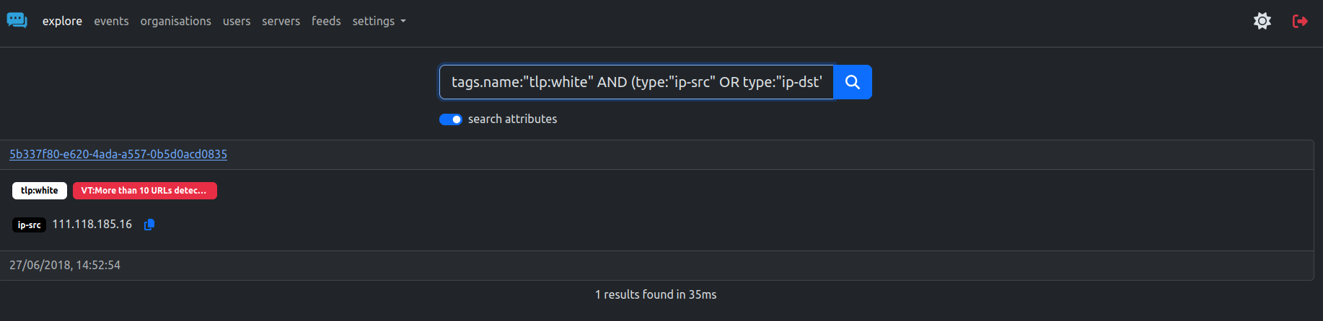This screenshot has width=1323, height=321.
Task: Open the explore page
Action: (62, 21)
